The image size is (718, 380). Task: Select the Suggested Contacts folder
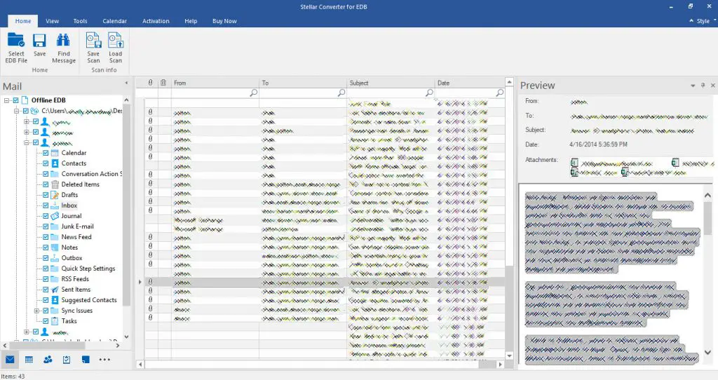89,300
